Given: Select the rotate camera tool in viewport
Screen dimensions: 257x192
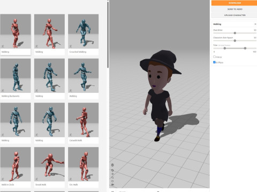Looking at the screenshot, I should click(x=112, y=170).
